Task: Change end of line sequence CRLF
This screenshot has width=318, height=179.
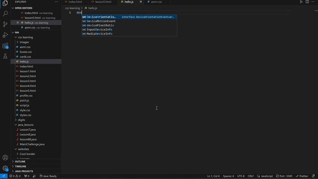Action: coord(250,176)
